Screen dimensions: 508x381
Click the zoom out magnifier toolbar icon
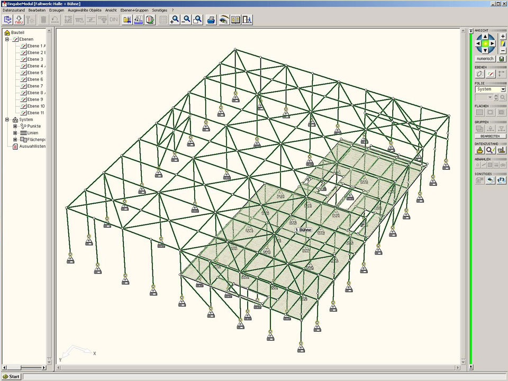pos(186,20)
